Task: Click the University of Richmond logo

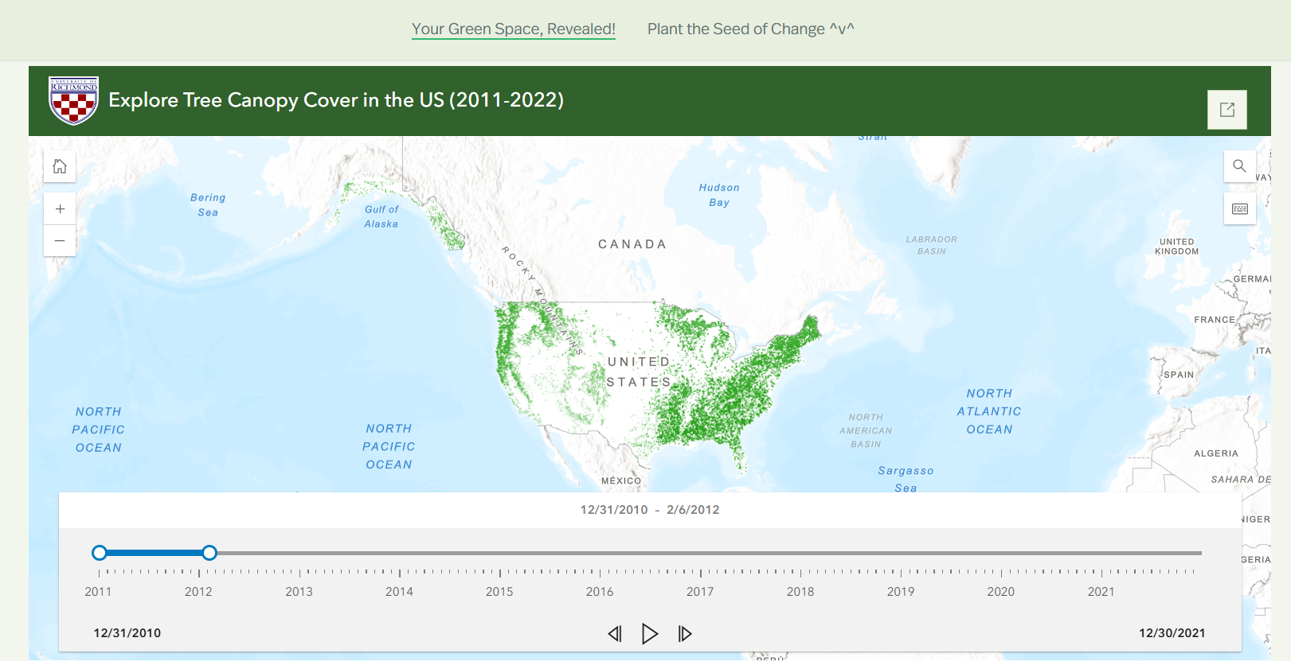Action: (x=73, y=100)
